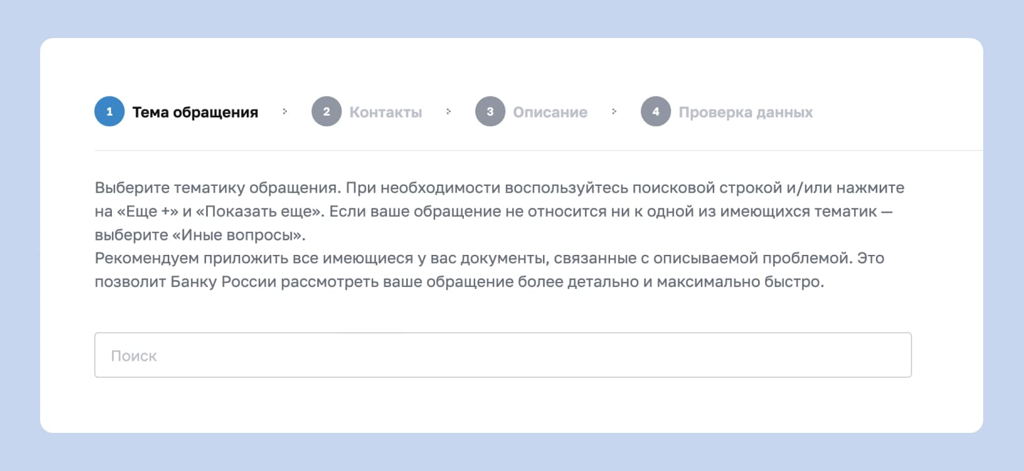The height and width of the screenshot is (471, 1024).
Task: Open the "Контакты" step
Action: pyautogui.click(x=386, y=112)
